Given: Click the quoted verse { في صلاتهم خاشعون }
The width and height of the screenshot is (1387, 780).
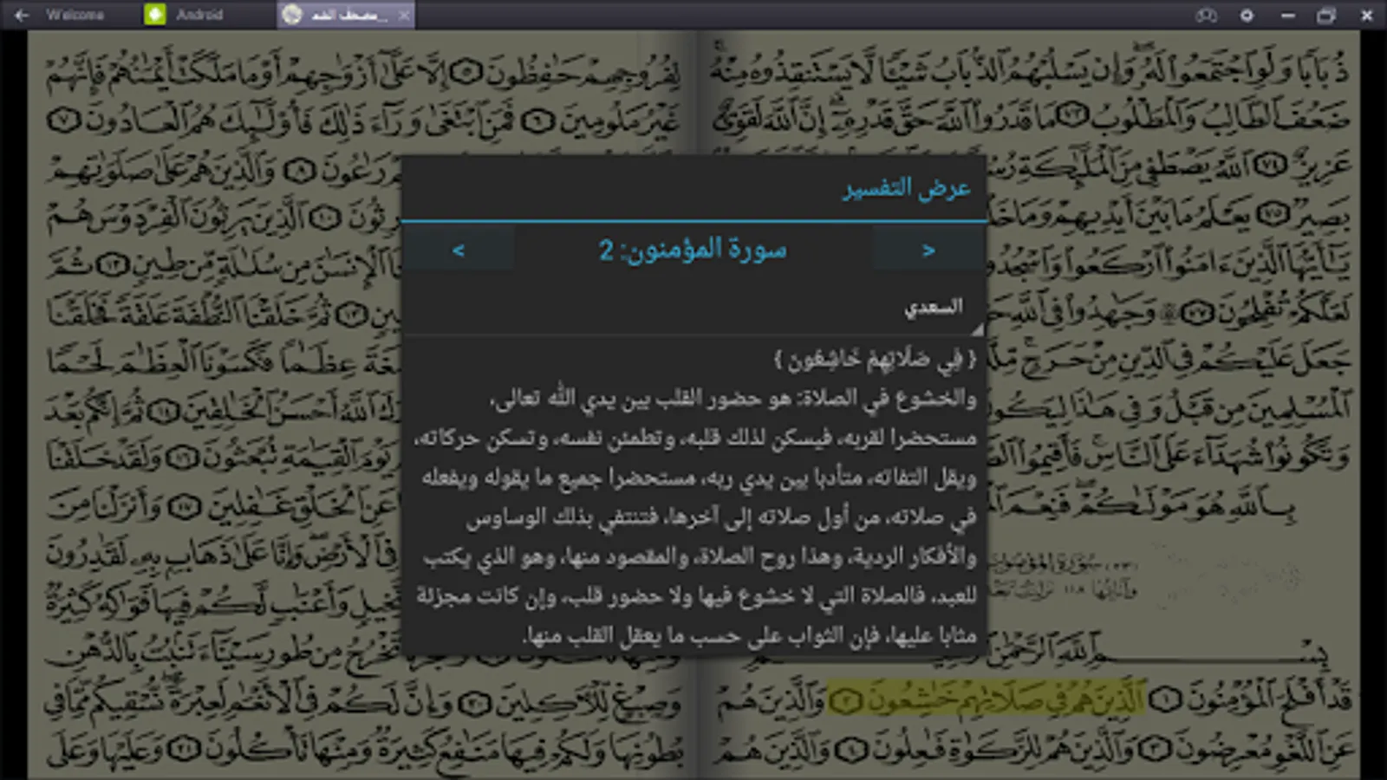Looking at the screenshot, I should (876, 361).
